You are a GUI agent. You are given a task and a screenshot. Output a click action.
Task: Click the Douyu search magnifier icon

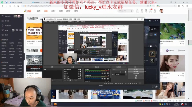click(131, 11)
